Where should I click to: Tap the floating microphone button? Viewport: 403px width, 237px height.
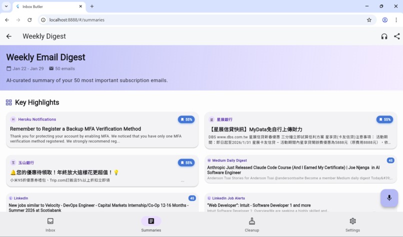click(x=389, y=197)
